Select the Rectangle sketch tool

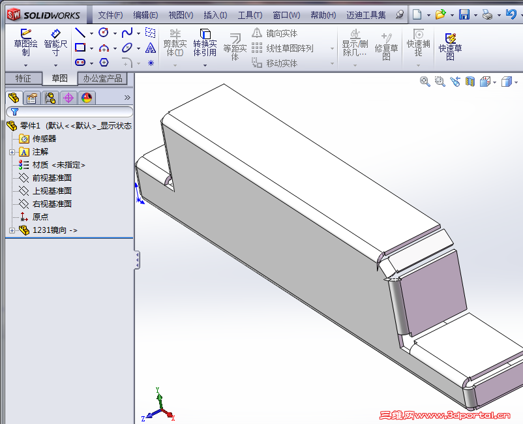click(x=80, y=48)
